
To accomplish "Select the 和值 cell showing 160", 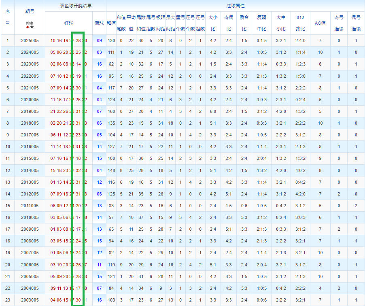I will click(x=111, y=111).
